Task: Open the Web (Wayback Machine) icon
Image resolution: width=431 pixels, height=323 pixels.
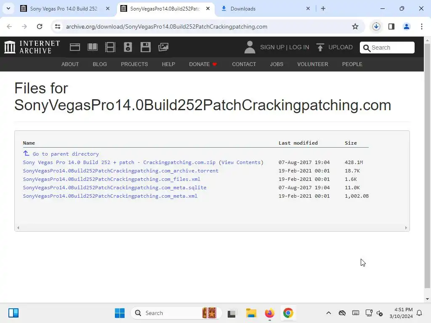Action: click(x=75, y=47)
